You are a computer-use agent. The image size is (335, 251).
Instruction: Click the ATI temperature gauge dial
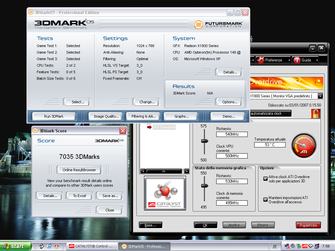(x=304, y=146)
